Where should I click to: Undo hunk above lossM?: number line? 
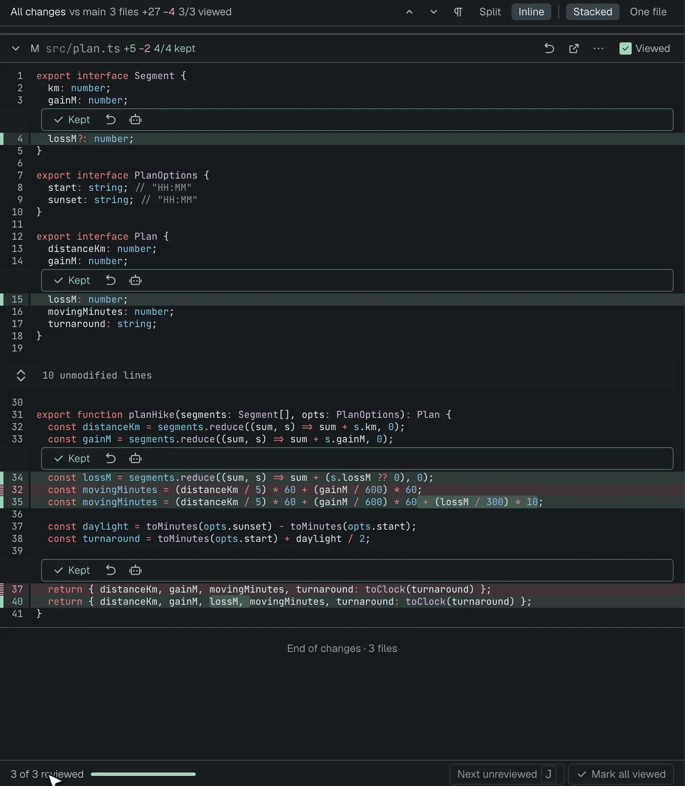[111, 120]
